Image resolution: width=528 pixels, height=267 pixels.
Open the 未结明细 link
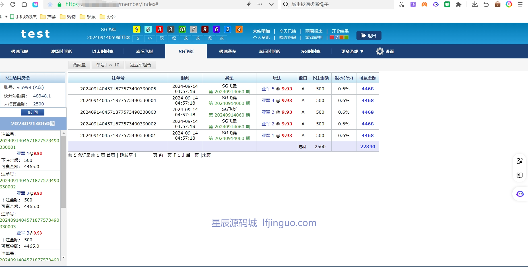coord(261,31)
